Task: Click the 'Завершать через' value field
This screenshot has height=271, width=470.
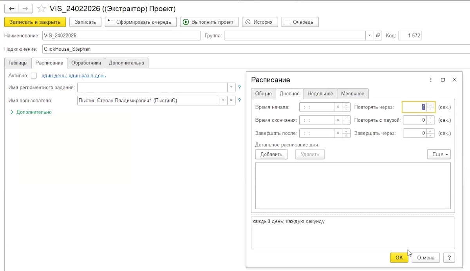Action: 414,133
